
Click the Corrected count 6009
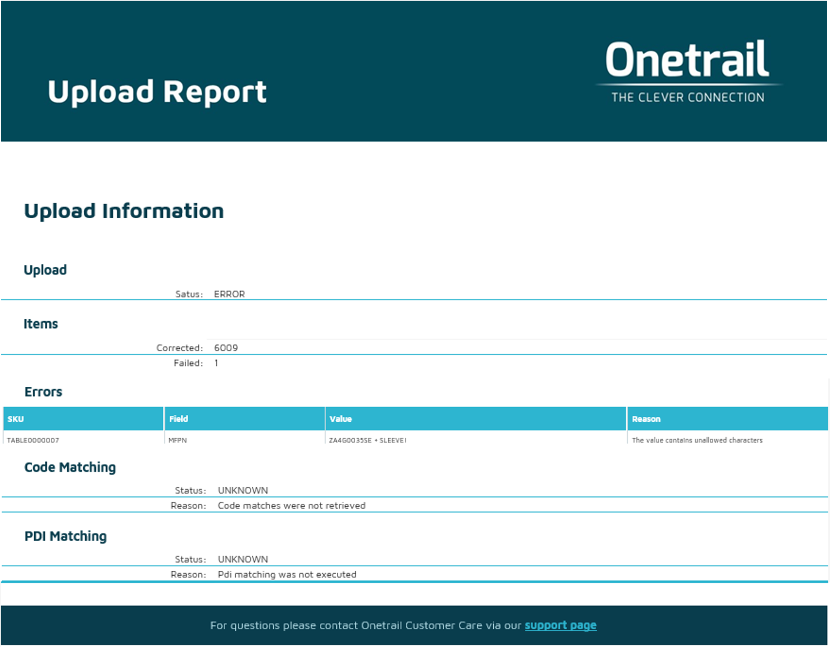226,348
